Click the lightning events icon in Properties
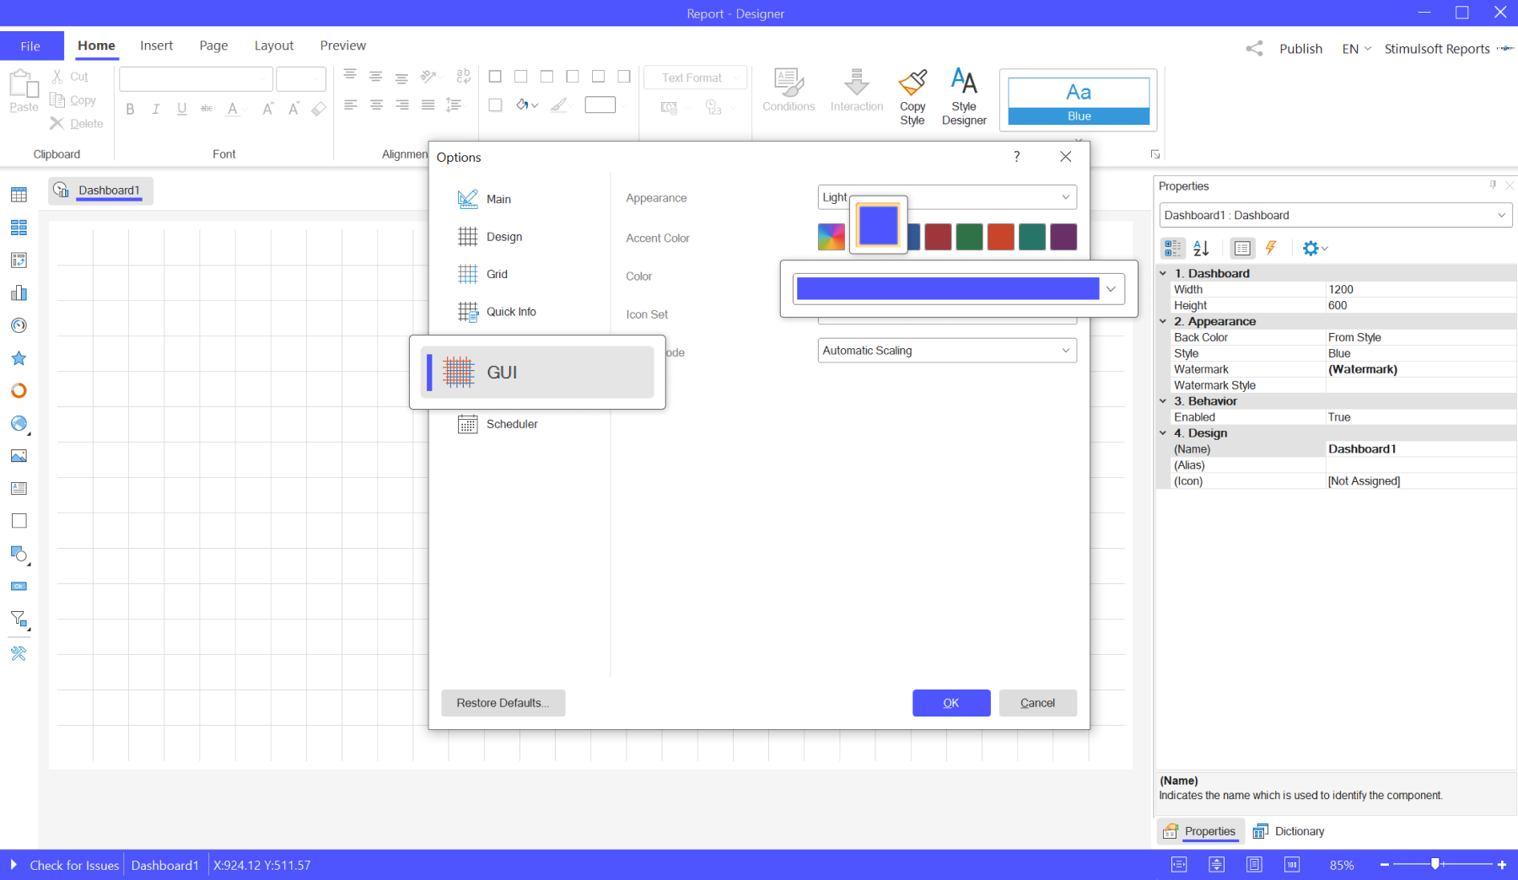 click(1270, 248)
